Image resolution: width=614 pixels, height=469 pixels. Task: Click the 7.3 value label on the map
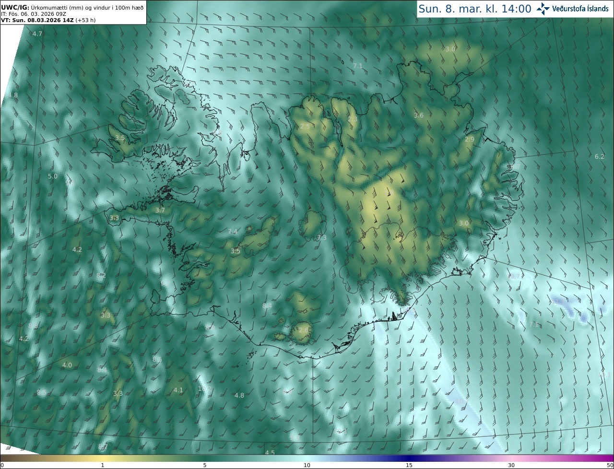(322, 238)
